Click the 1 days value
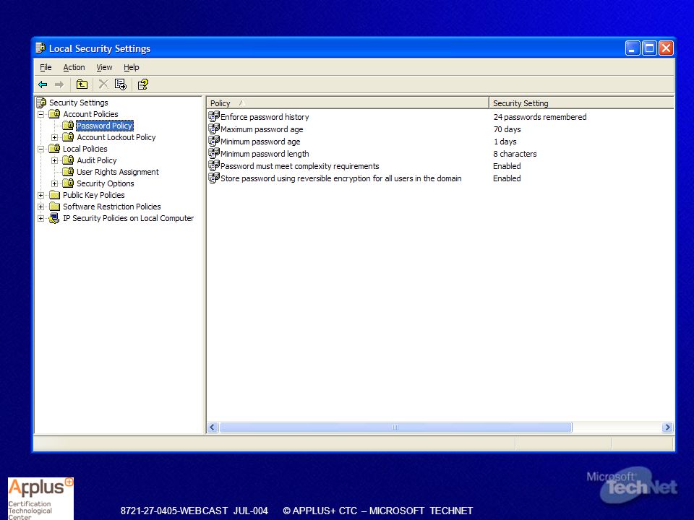Viewport: 694px width, 520px height. coord(505,142)
